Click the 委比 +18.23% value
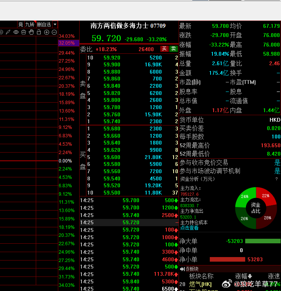This screenshot has height=291, width=281. coord(106,49)
